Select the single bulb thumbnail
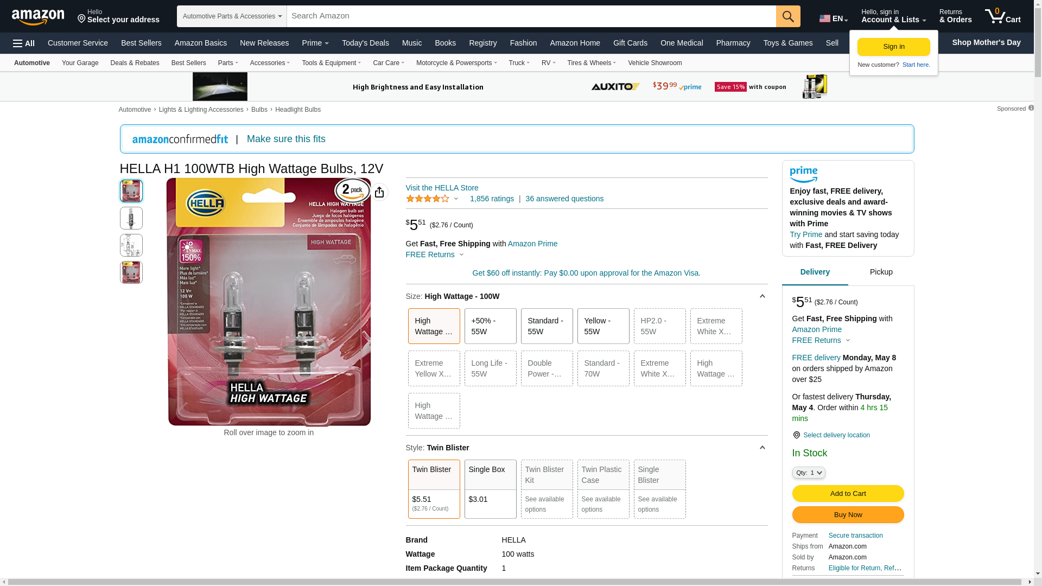Image resolution: width=1042 pixels, height=586 pixels. (x=131, y=218)
